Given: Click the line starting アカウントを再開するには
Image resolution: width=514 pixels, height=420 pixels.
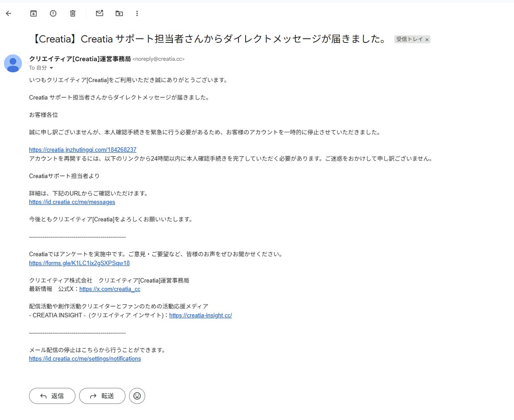Looking at the screenshot, I should tap(231, 158).
